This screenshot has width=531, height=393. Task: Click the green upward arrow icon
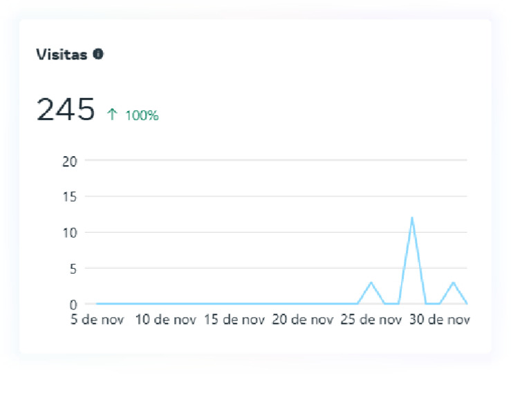coord(112,115)
